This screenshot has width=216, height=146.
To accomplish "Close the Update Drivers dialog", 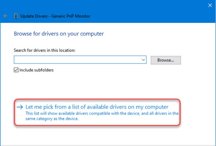I will pyautogui.click(x=210, y=5).
